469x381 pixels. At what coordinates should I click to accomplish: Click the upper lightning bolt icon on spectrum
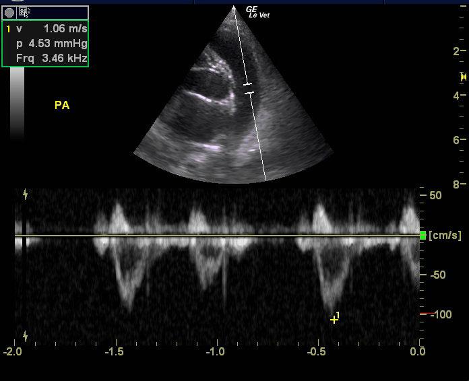(x=26, y=195)
